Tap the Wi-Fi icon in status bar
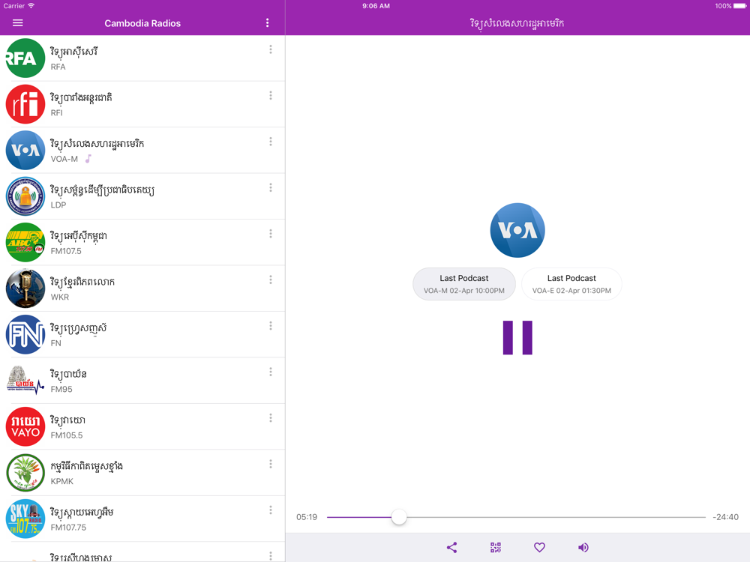 pyautogui.click(x=31, y=6)
